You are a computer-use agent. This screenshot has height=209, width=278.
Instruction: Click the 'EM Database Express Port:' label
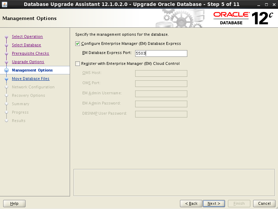coord(107,53)
